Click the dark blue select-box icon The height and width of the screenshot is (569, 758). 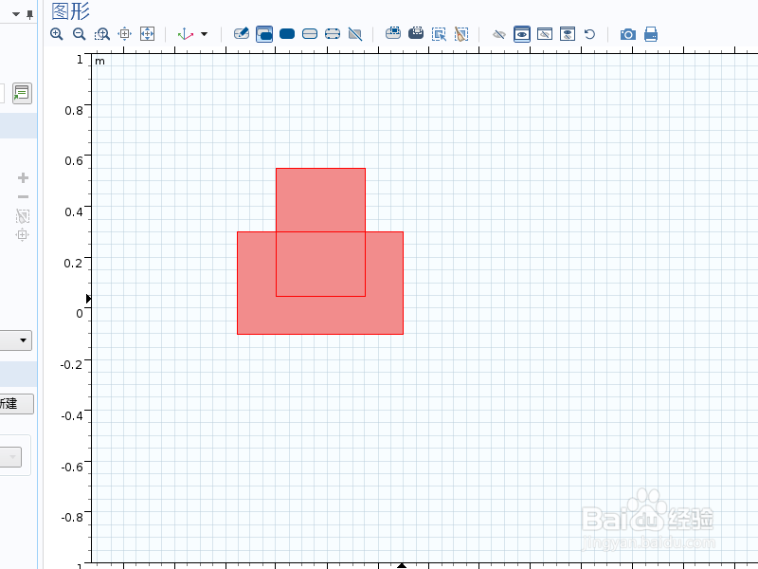(416, 33)
